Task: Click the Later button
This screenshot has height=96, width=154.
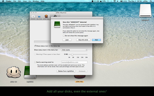Action: tap(67, 40)
